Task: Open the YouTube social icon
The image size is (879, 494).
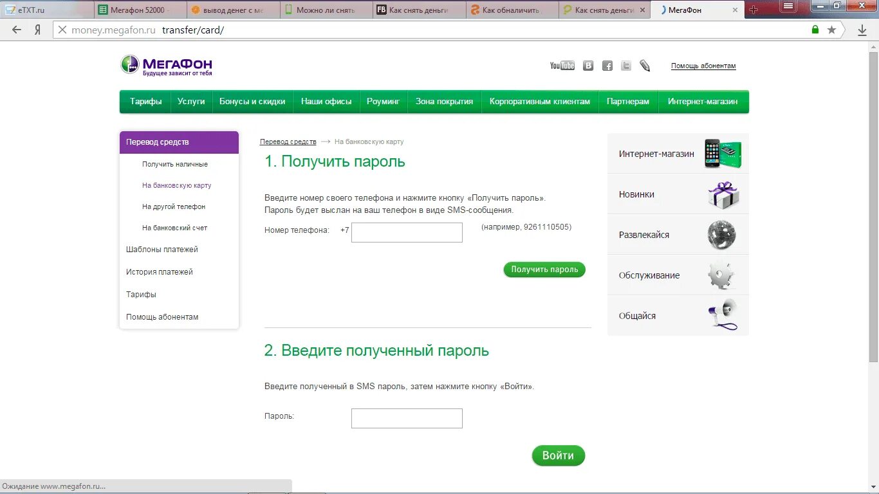Action: (x=562, y=66)
